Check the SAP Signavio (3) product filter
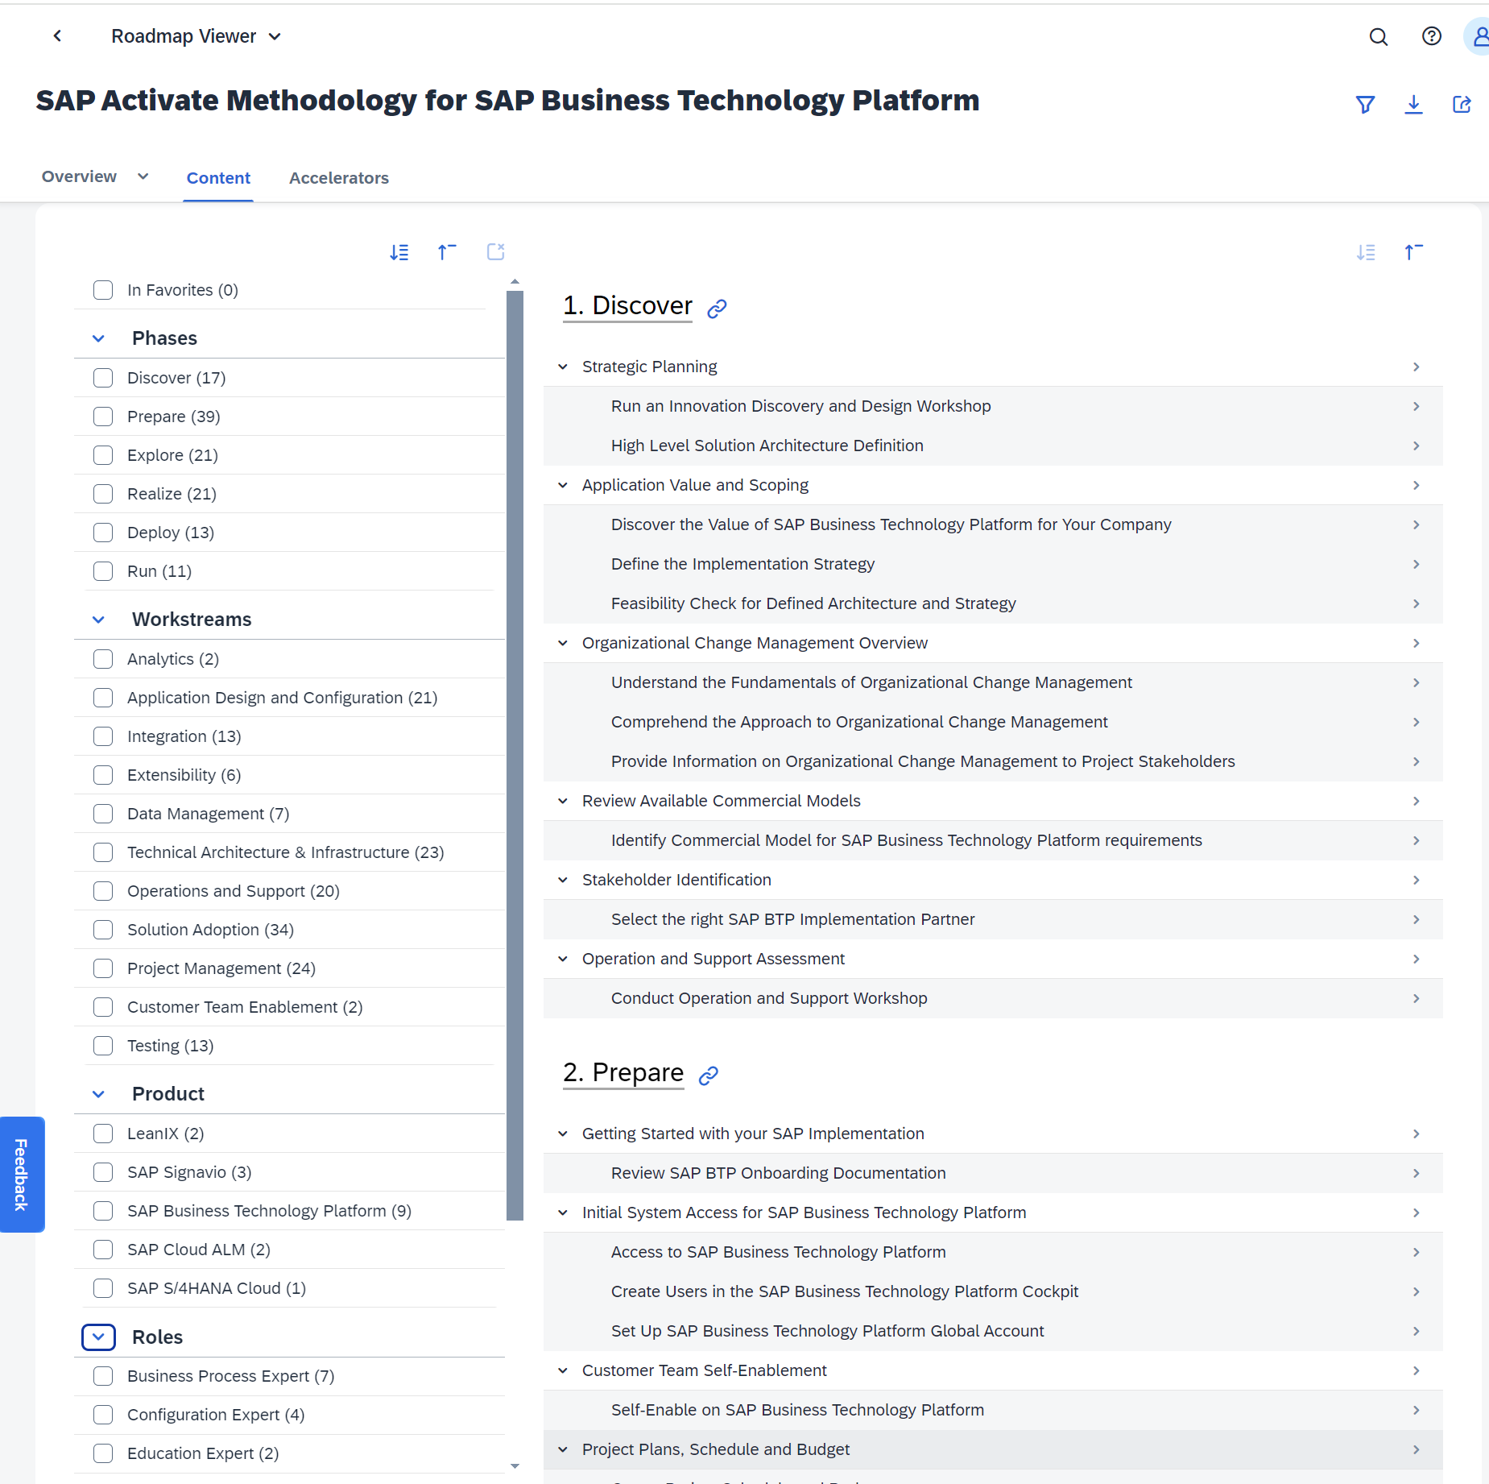 click(103, 1172)
